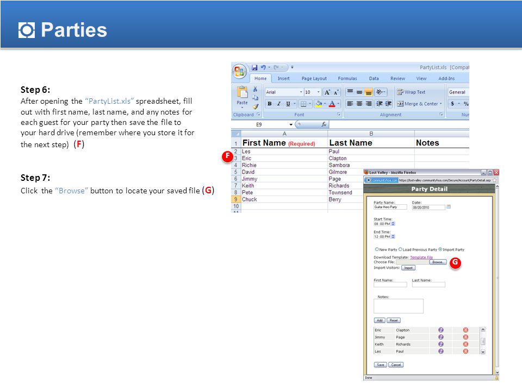
Task: Click the Undo arrow icon
Action: (263, 67)
